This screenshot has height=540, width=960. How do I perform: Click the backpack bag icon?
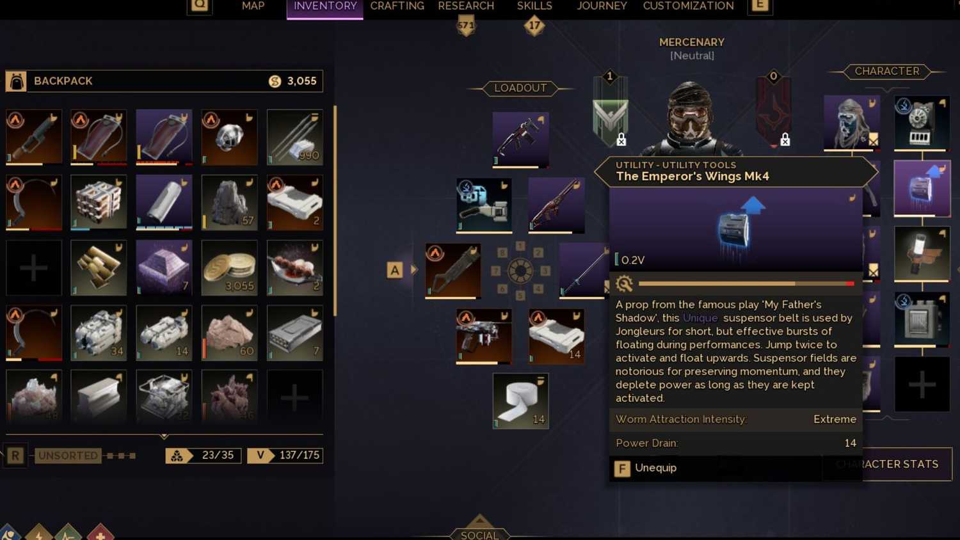(16, 81)
